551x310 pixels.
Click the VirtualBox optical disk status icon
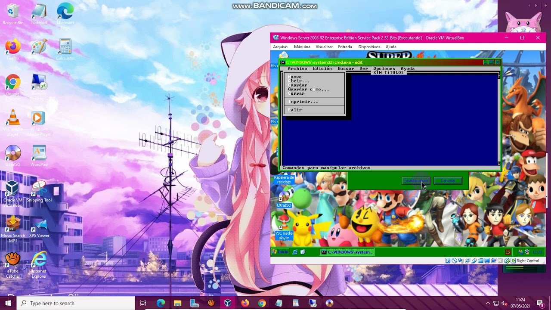pyautogui.click(x=454, y=260)
